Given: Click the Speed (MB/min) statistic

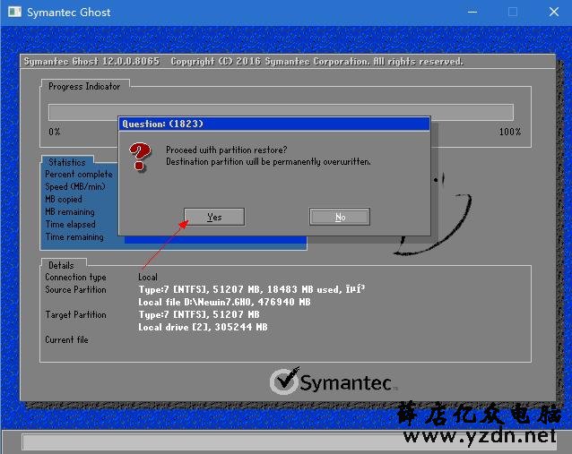Looking at the screenshot, I should [75, 186].
